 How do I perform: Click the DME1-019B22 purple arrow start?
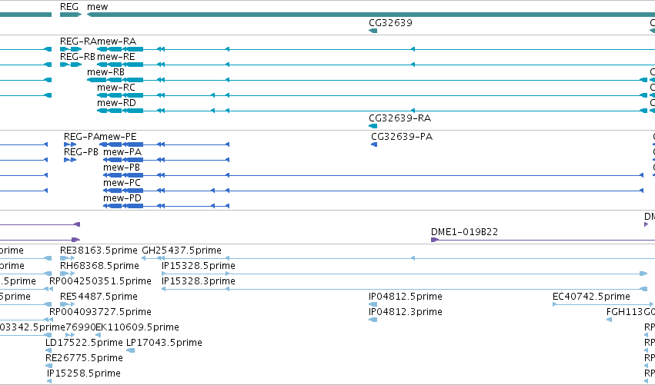point(434,240)
